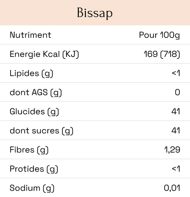Click the Lipides value <1

click(176, 73)
